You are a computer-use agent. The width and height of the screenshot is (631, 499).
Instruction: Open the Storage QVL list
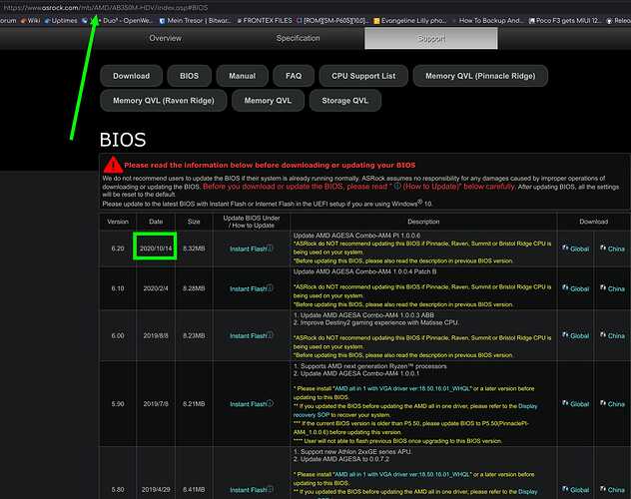tap(344, 101)
